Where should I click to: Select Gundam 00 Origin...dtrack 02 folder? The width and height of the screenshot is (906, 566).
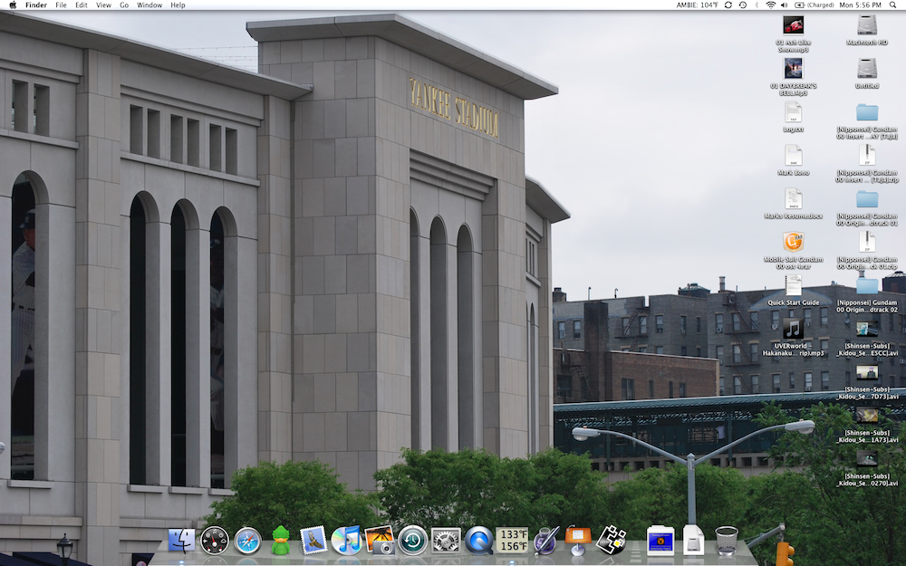(867, 286)
